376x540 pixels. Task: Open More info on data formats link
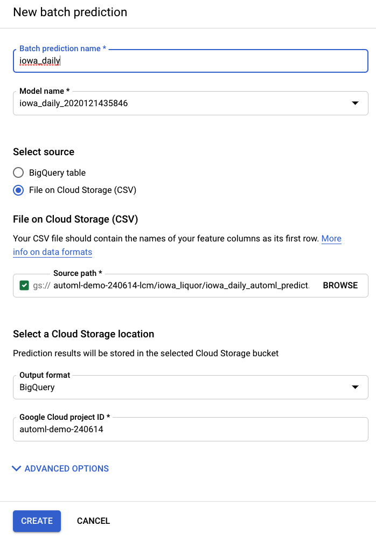click(52, 252)
